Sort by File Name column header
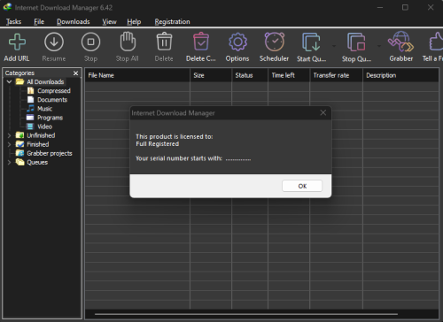This screenshot has height=322, width=443. [137, 75]
